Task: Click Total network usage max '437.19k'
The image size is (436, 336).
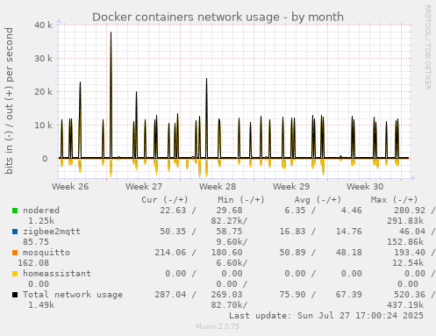Action: [x=405, y=305]
